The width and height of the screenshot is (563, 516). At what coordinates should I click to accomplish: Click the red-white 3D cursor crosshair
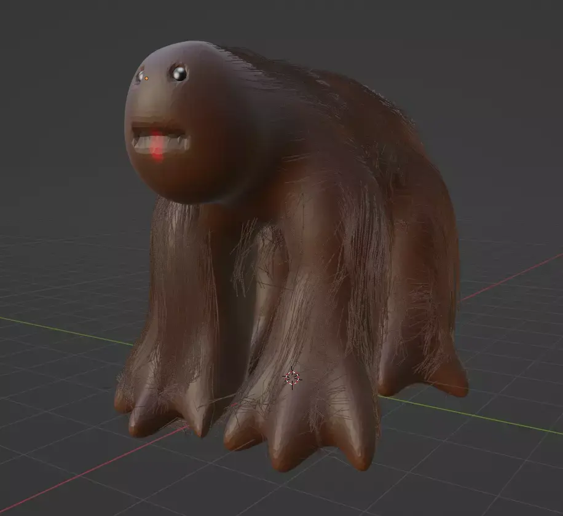(x=292, y=378)
